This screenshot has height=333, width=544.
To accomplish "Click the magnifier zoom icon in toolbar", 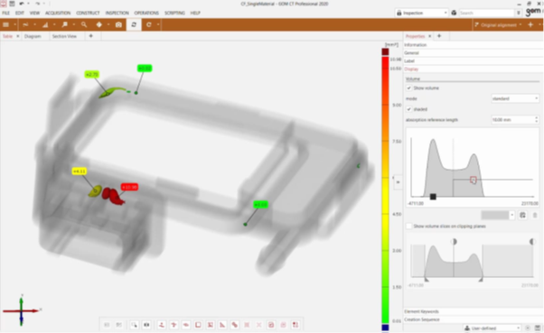I will (x=84, y=24).
